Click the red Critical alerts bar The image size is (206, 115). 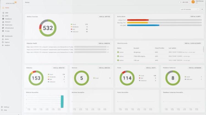(x=138, y=20)
